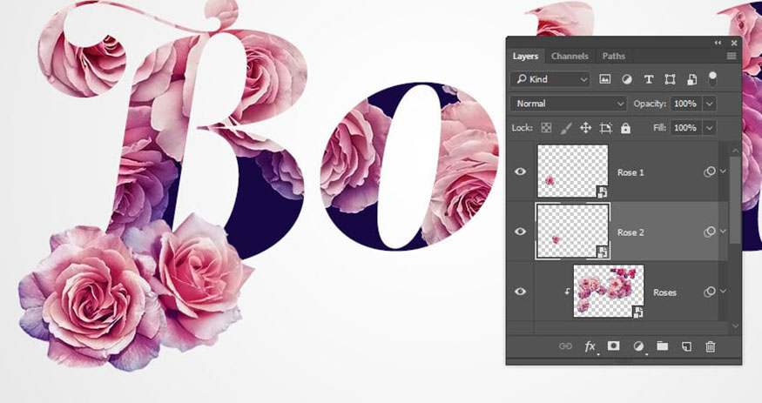The width and height of the screenshot is (762, 403).
Task: Prevent auto-nesting artboard lock icon
Action: [605, 128]
